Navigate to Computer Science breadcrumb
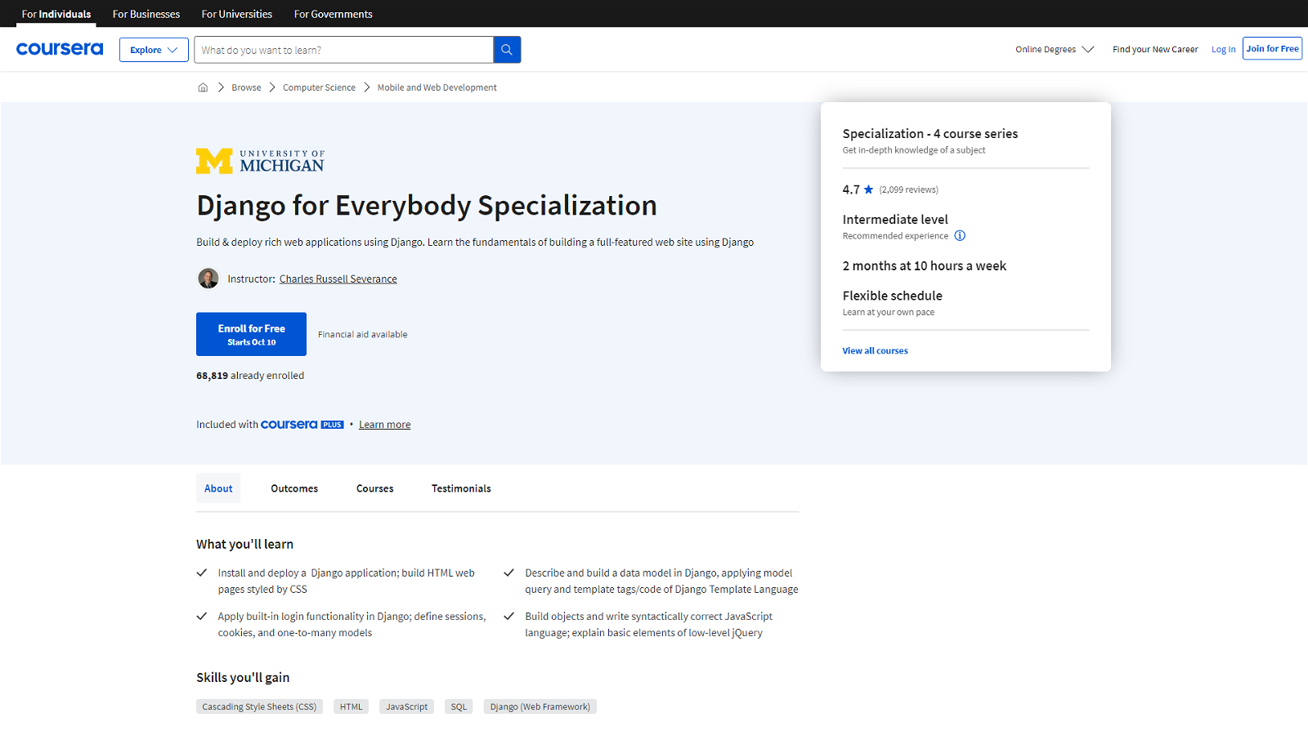 click(319, 87)
